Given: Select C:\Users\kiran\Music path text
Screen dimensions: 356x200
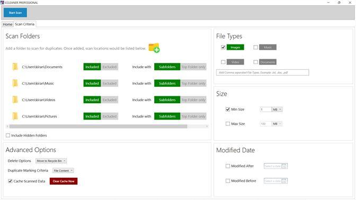Looking at the screenshot, I should [x=38, y=83].
